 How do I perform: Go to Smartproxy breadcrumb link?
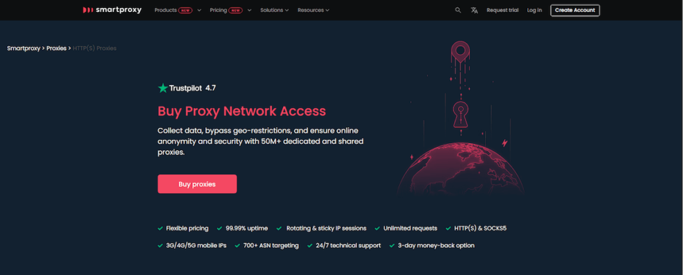pos(23,49)
